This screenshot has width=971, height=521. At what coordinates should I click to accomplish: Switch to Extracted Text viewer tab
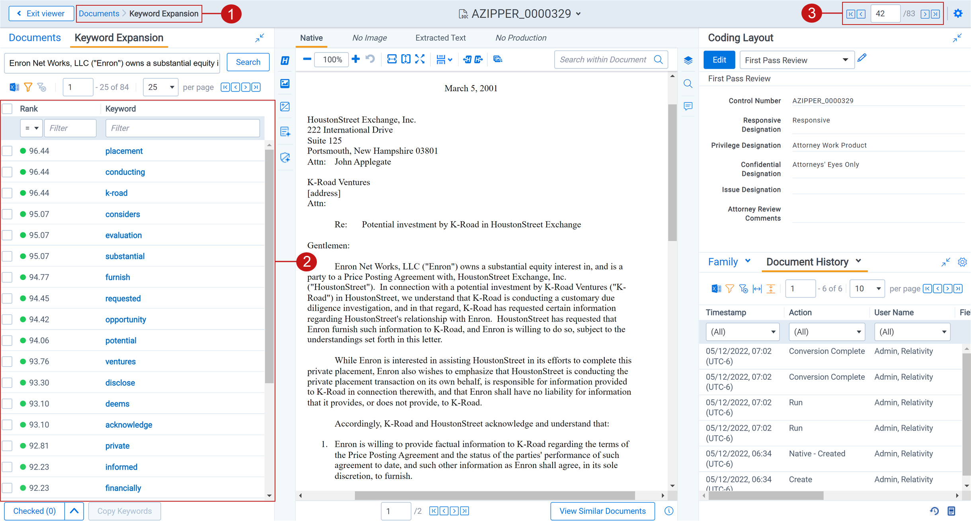pos(440,38)
